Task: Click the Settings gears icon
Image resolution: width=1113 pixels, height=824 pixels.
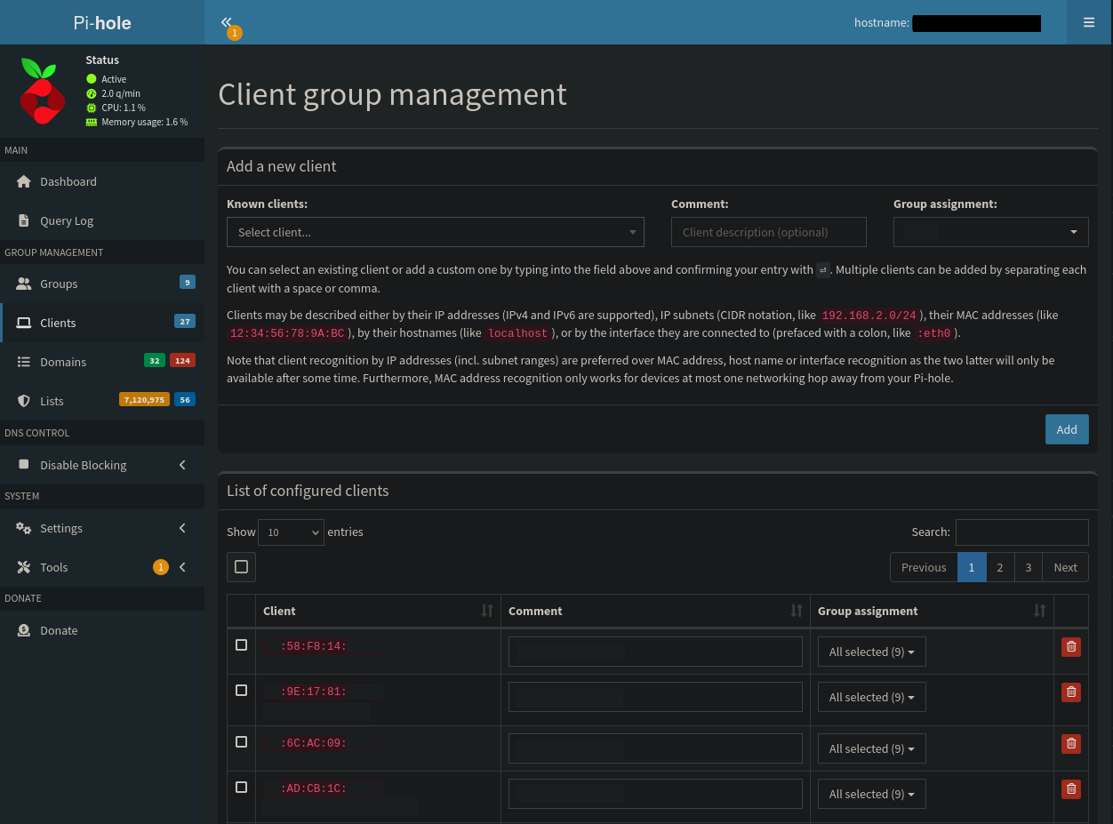Action: tap(24, 528)
